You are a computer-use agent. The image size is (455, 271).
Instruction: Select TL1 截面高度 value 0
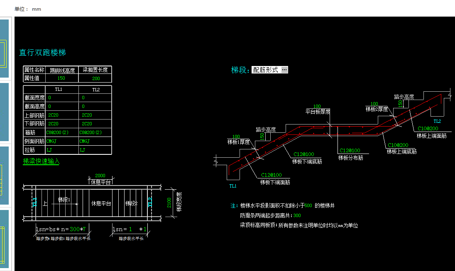click(50, 107)
